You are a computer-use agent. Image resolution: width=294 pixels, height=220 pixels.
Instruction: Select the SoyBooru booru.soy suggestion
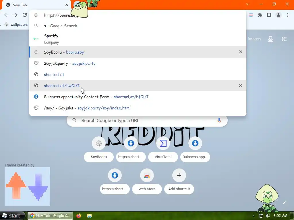(138, 52)
